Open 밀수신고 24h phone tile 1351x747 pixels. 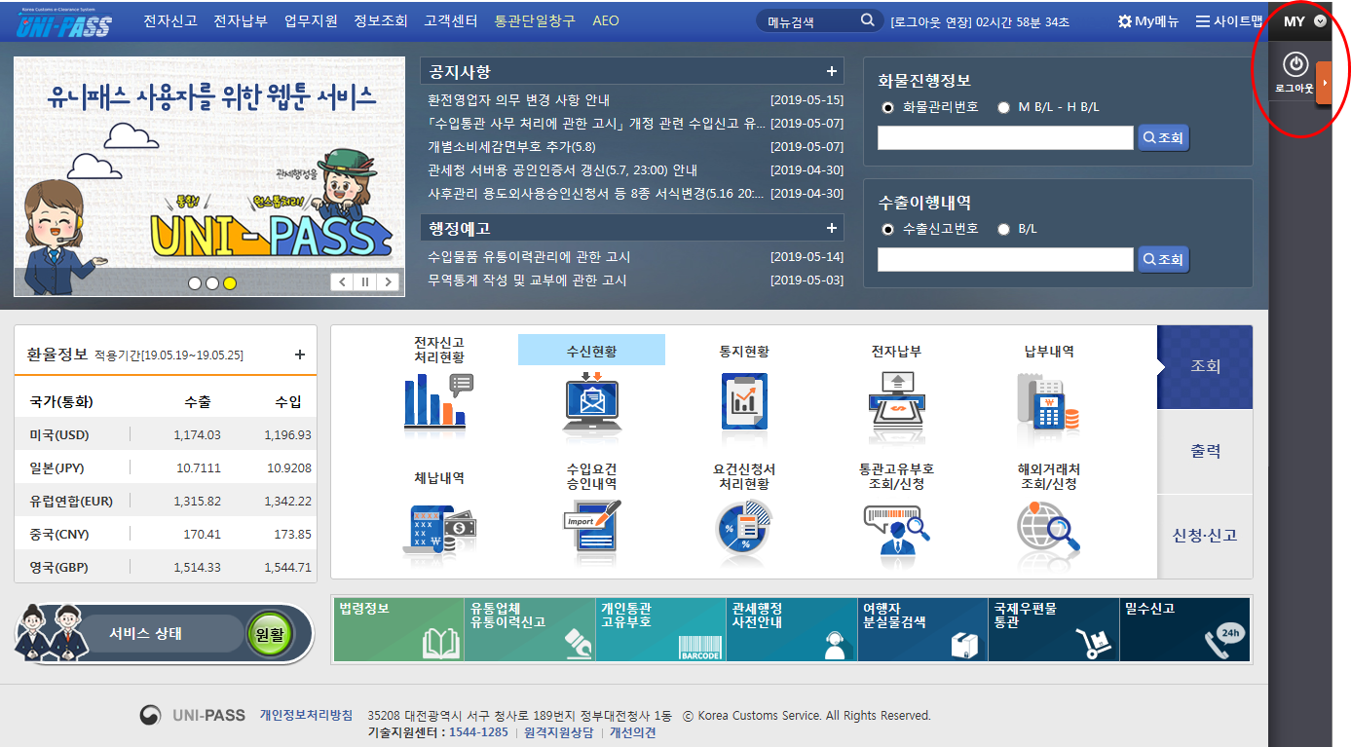point(1185,629)
